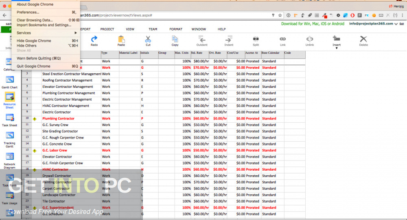Bookmark page with the star icon

click(x=280, y=15)
